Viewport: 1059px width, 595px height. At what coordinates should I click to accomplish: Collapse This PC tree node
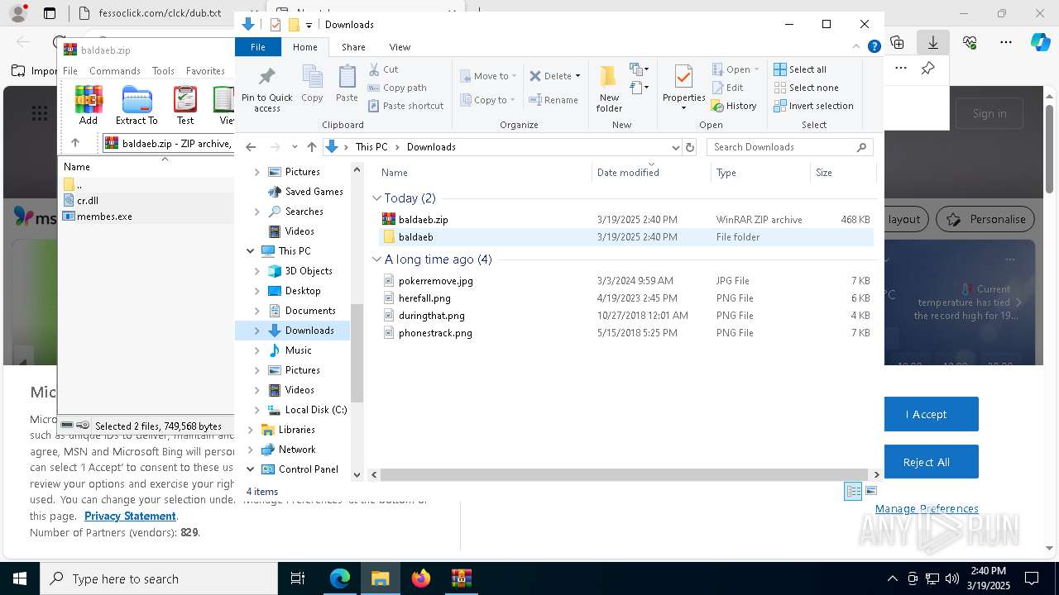coord(251,251)
